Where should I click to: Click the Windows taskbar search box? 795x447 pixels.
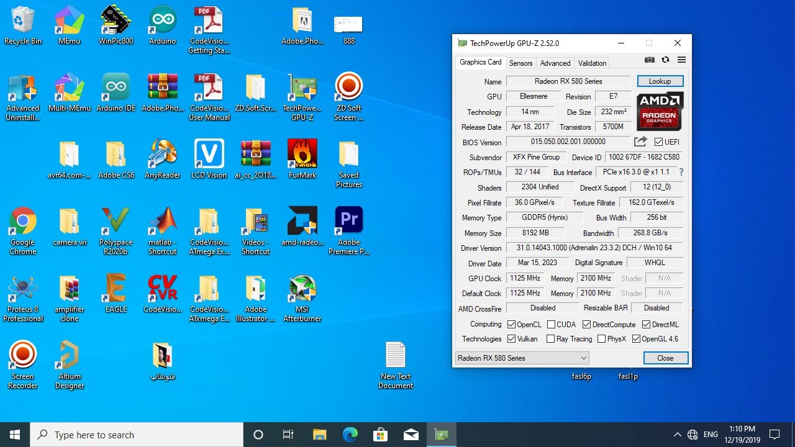pos(137,435)
